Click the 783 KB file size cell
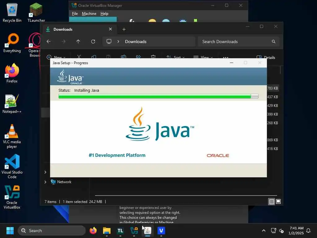317x238 pixels. tap(272, 88)
